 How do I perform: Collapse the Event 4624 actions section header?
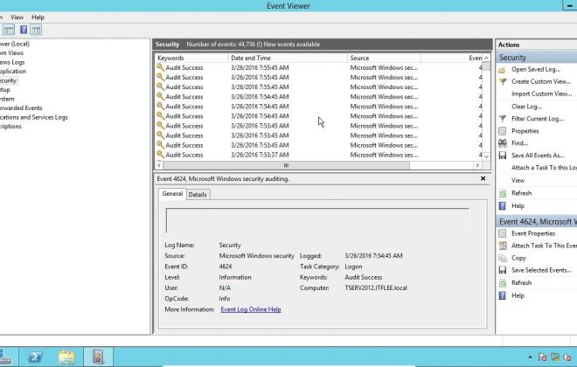pos(537,222)
